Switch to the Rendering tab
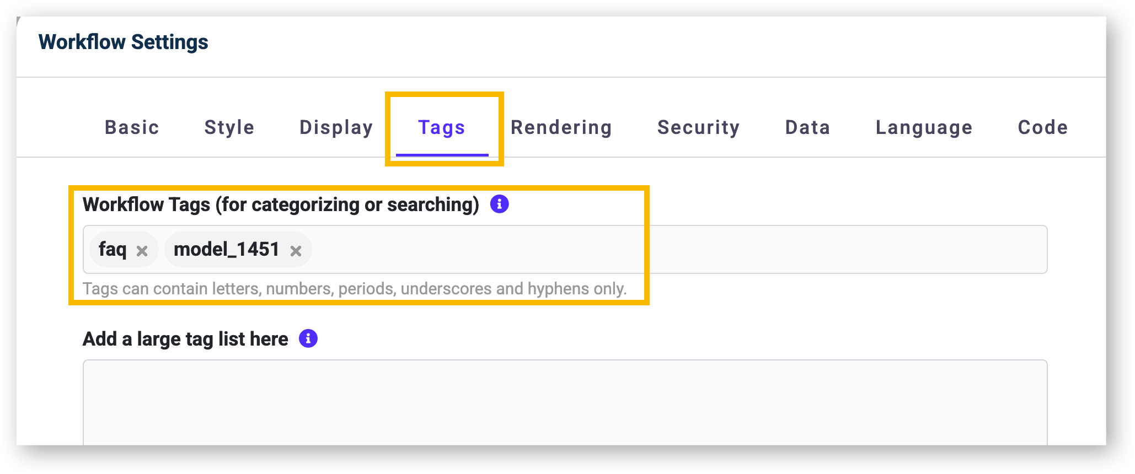1135x474 pixels. point(560,127)
